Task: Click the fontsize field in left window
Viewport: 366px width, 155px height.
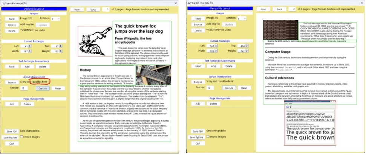Action: click(x=24, y=88)
